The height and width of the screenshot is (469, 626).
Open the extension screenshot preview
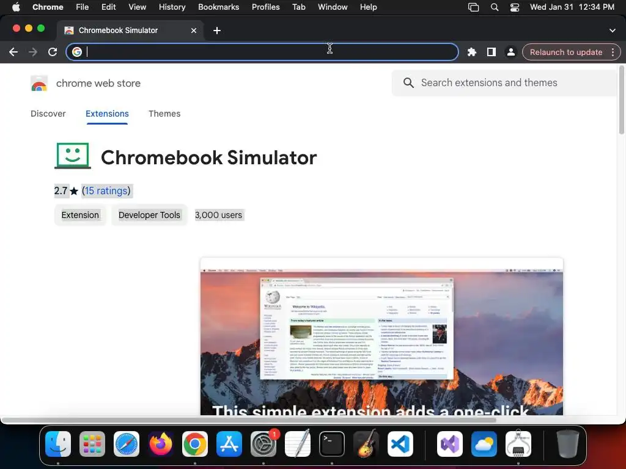point(381,337)
